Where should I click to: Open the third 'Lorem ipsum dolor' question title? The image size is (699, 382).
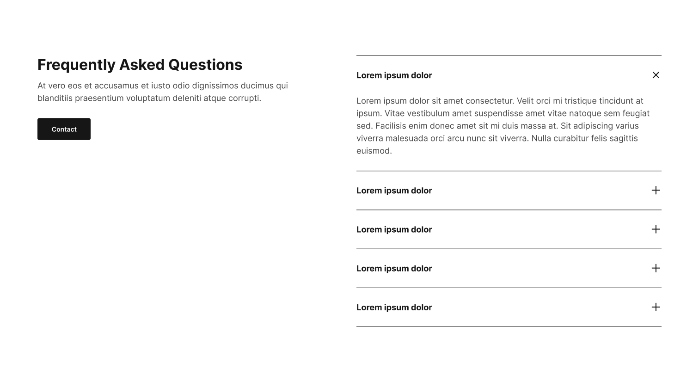coord(394,229)
